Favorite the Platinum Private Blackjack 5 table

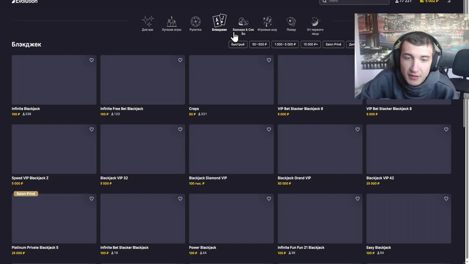coord(92,199)
